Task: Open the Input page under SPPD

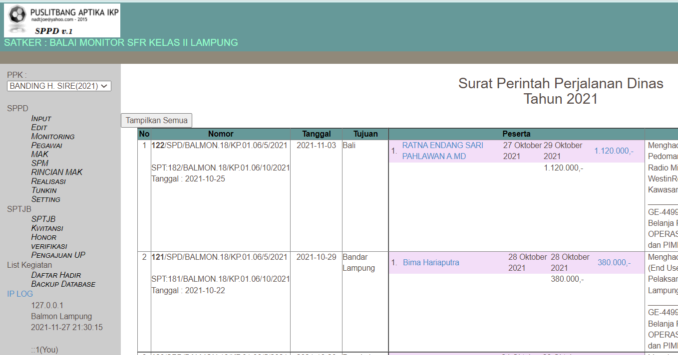Action: coord(41,118)
